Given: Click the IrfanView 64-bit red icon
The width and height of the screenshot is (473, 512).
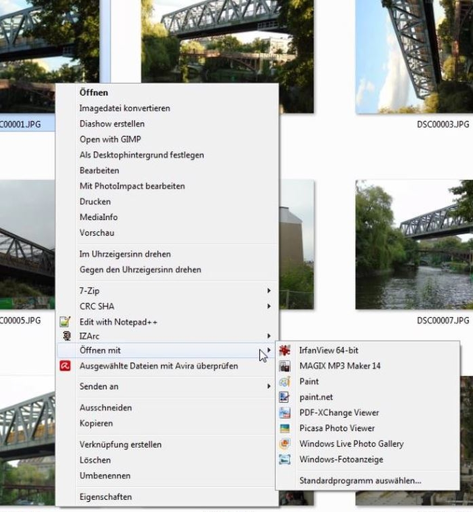Looking at the screenshot, I should [285, 350].
